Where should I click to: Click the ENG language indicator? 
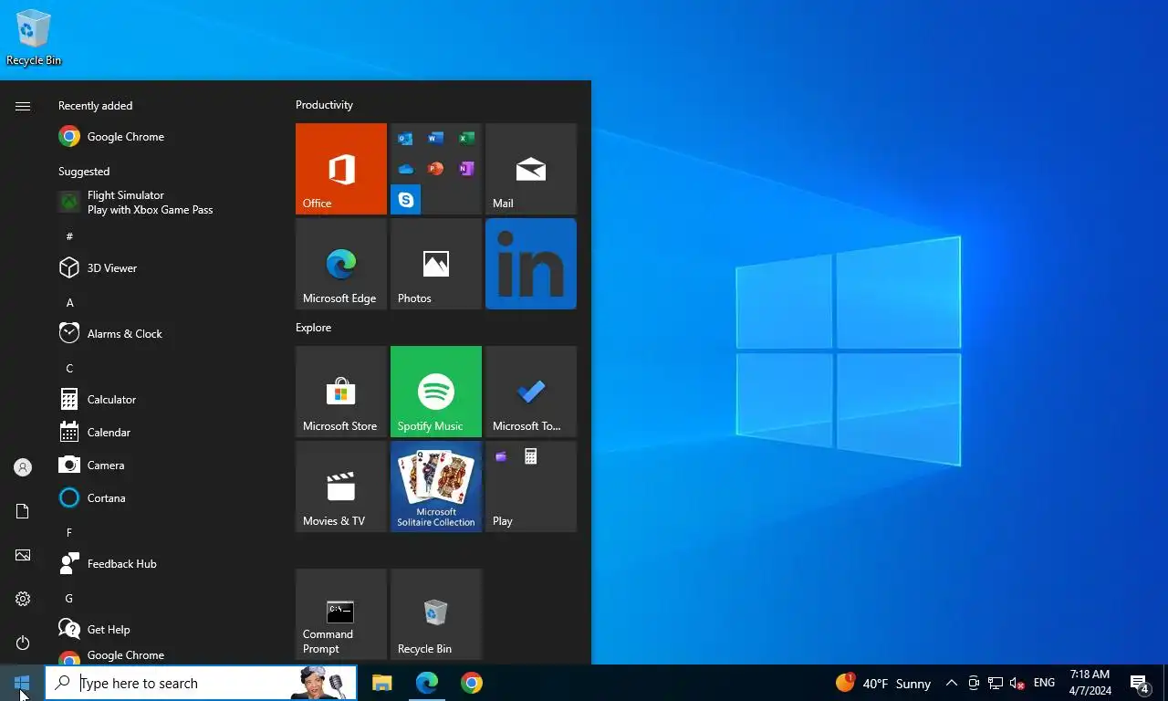[x=1045, y=683]
